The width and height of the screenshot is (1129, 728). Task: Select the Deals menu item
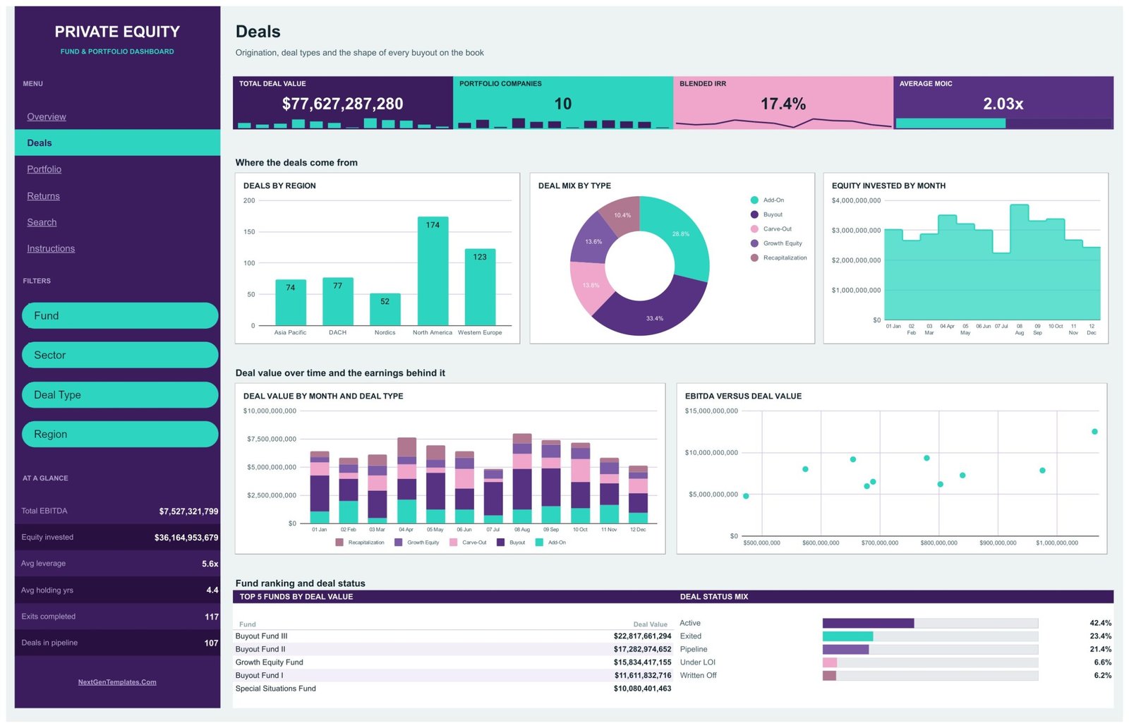pos(117,142)
